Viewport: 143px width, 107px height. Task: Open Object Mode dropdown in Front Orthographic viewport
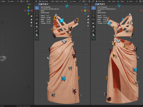(101, 1)
